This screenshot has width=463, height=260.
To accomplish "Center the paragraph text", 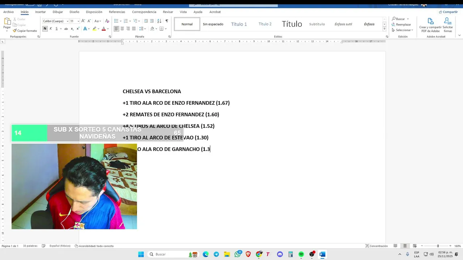I will [x=122, y=29].
